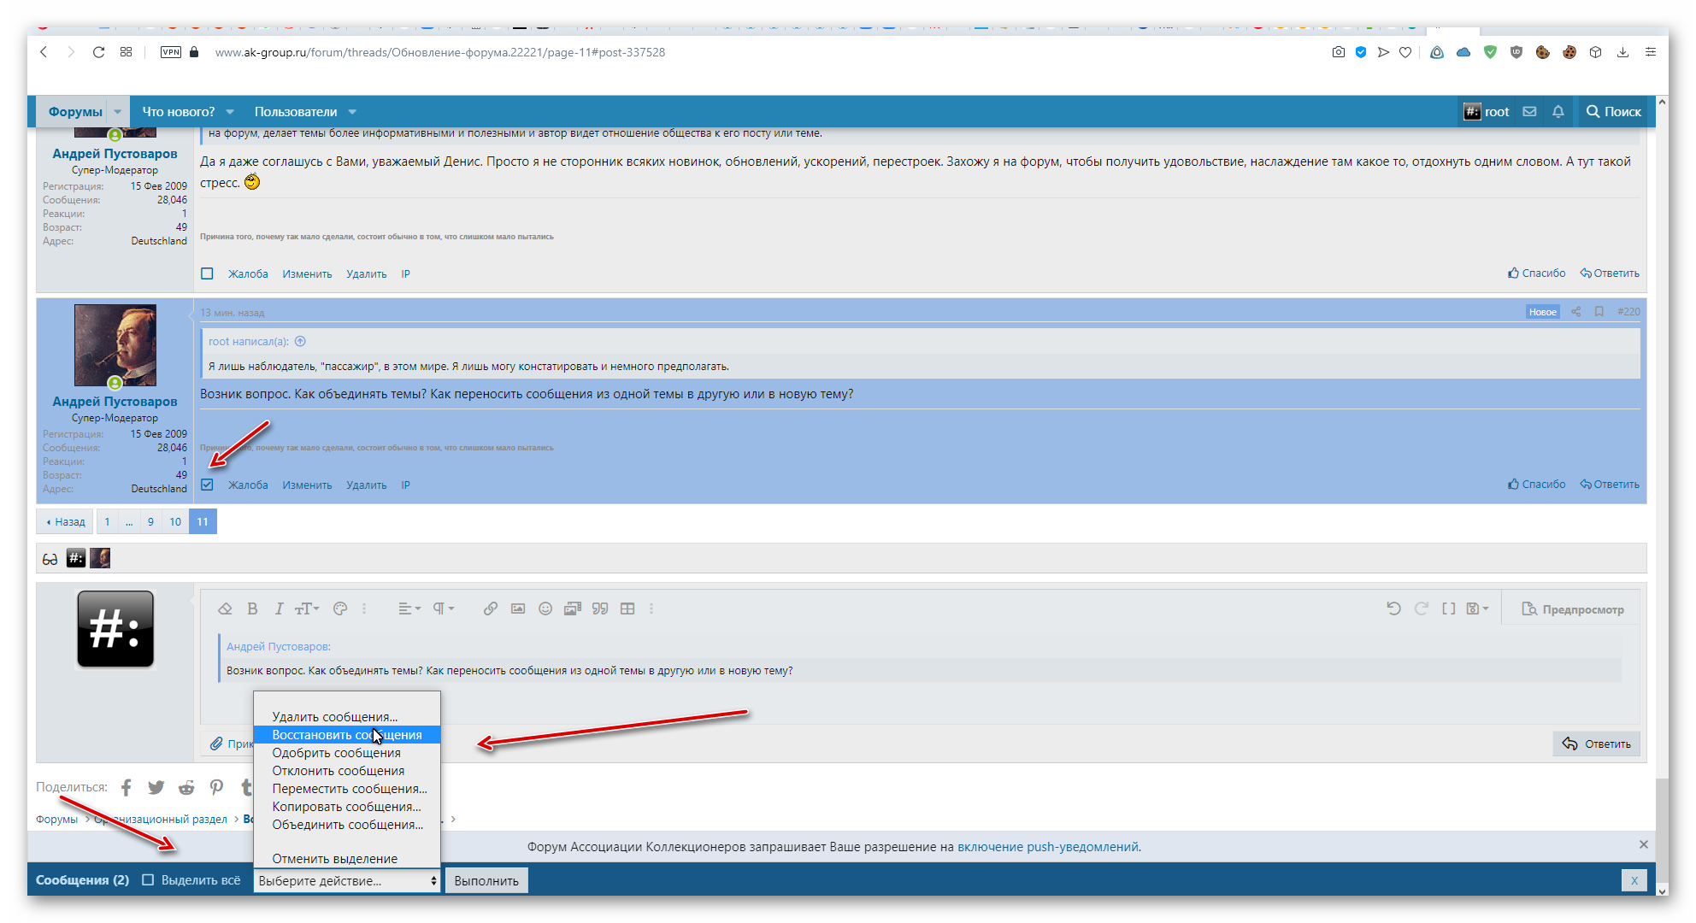Share thread on Pinterest
The image size is (1696, 923).
tap(216, 787)
